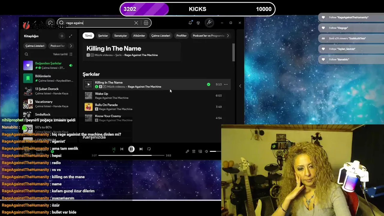Open Bölümlerin library item

(49, 78)
